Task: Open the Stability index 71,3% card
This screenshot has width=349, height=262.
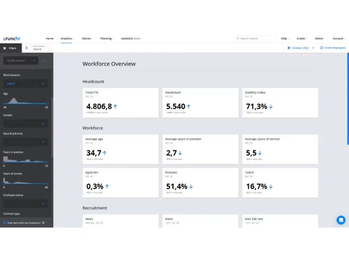Action: click(280, 103)
